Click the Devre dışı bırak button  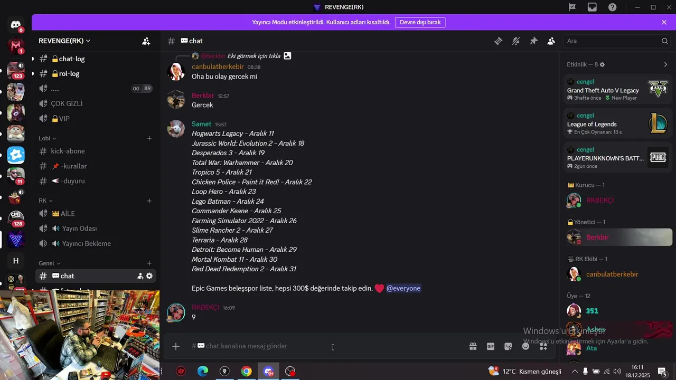[420, 22]
